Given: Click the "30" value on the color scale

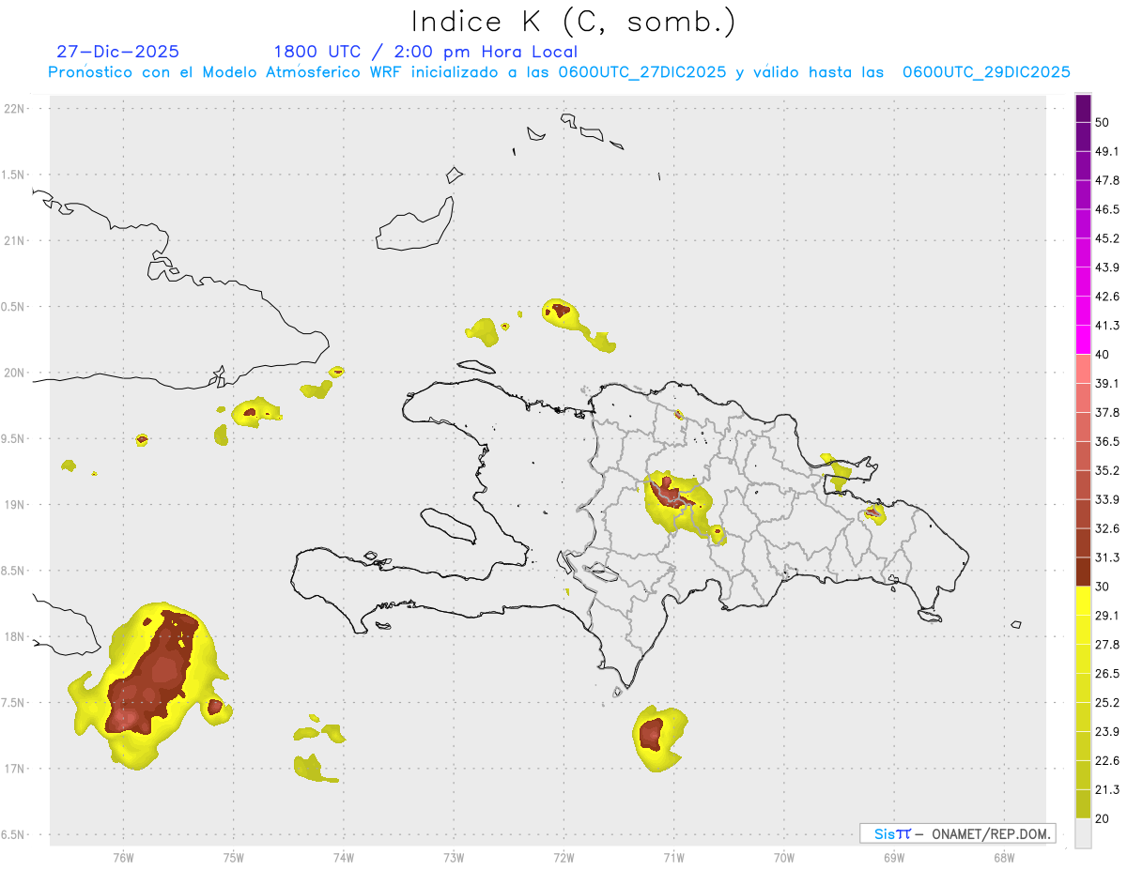Looking at the screenshot, I should (x=1103, y=587).
